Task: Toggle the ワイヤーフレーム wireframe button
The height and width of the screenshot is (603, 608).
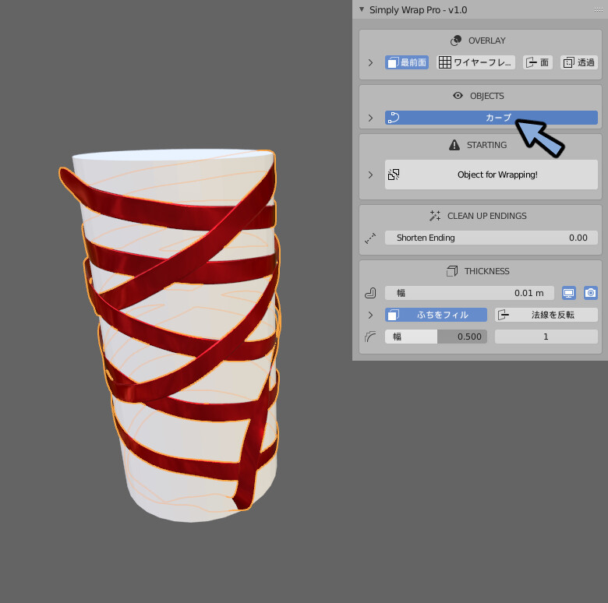Action: pos(475,62)
